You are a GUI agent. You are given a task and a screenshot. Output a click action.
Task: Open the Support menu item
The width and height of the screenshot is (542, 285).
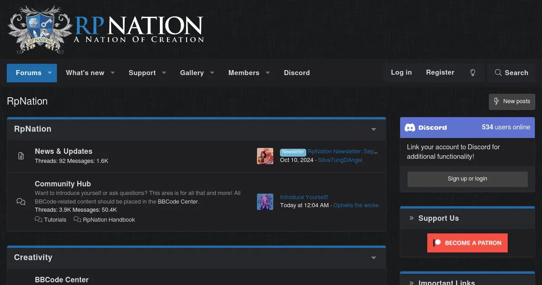142,73
